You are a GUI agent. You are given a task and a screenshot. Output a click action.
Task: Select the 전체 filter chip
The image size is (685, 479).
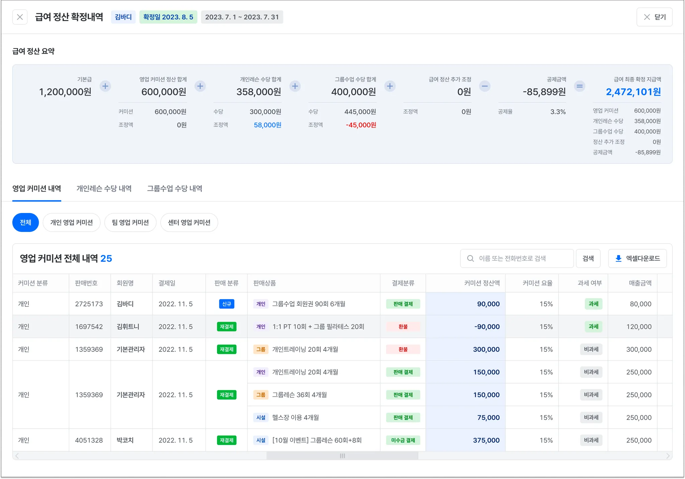click(25, 223)
